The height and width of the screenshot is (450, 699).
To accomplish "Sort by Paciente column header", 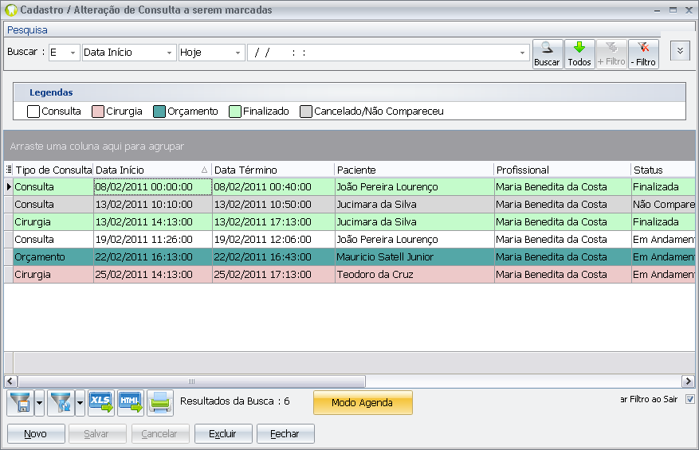I will 414,170.
